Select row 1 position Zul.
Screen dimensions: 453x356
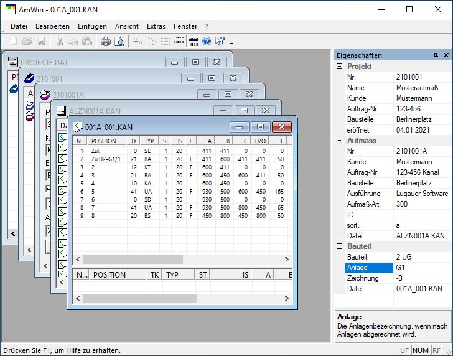pos(96,151)
